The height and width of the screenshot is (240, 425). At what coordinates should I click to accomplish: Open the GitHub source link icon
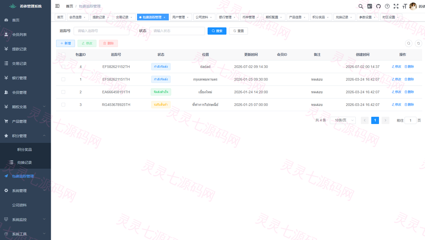click(378, 6)
